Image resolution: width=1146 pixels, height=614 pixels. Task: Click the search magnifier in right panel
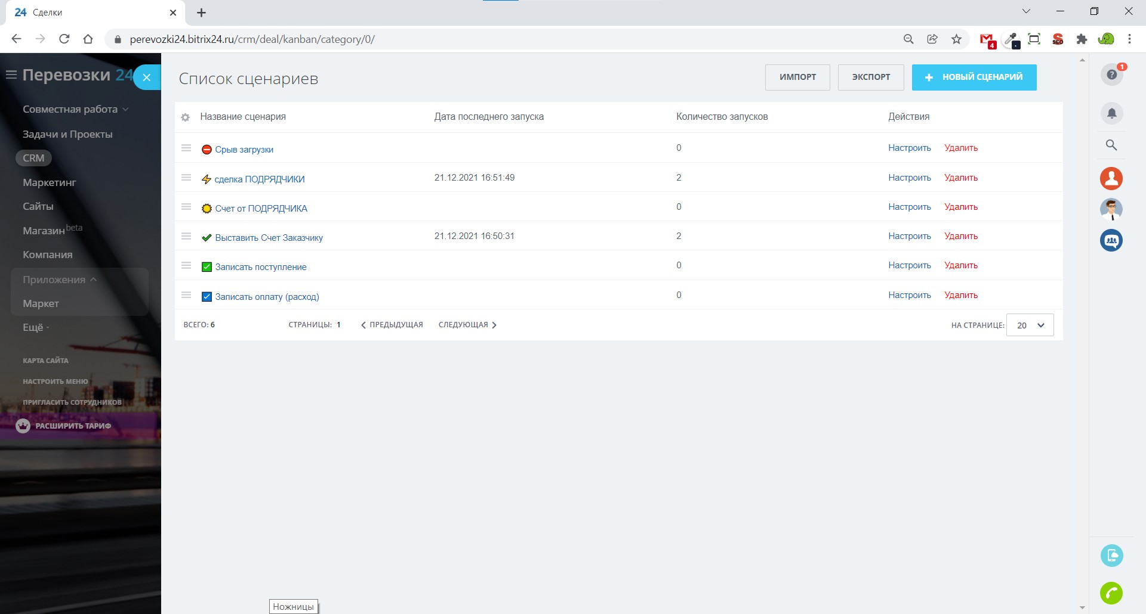1111,145
